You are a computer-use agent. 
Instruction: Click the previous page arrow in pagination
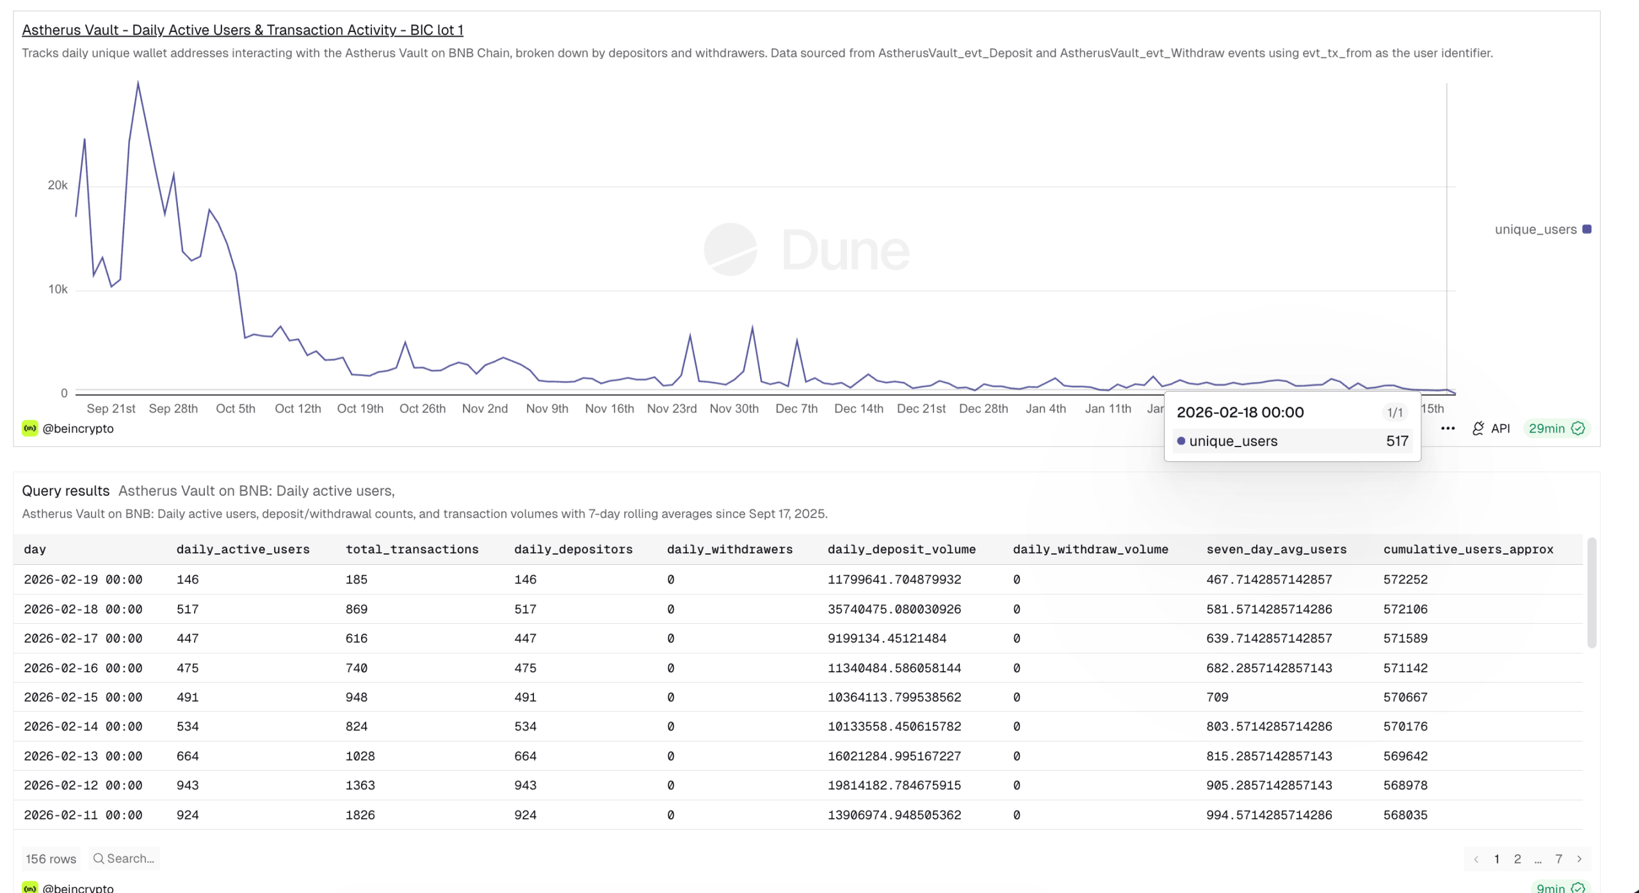(x=1476, y=859)
